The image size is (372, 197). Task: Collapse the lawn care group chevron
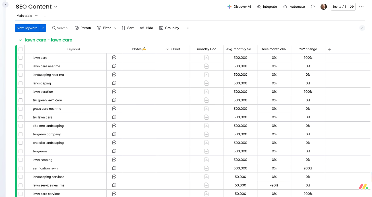pyautogui.click(x=20, y=40)
